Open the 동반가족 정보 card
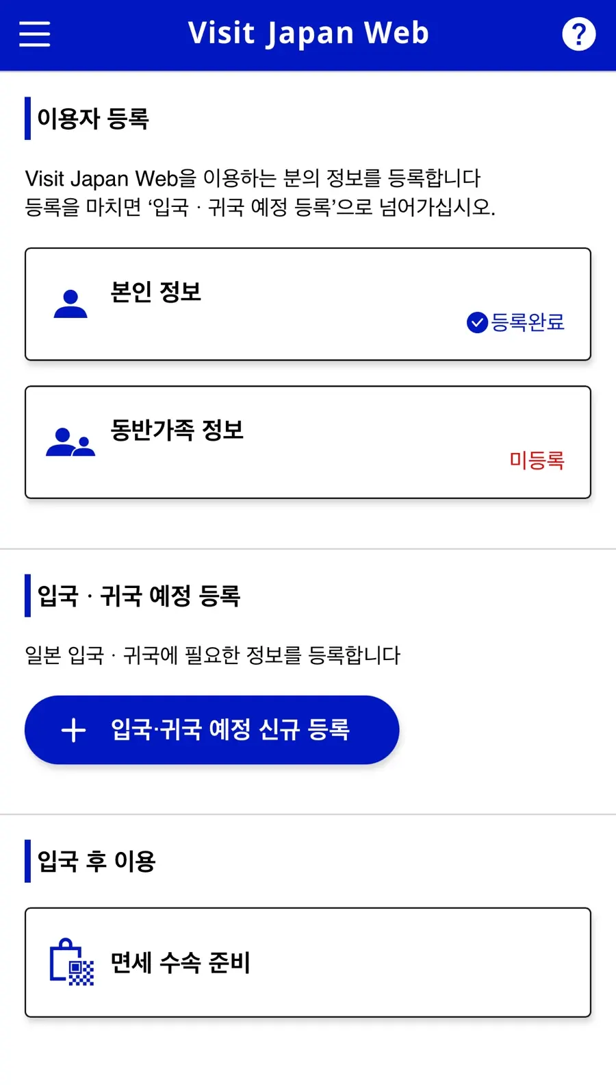This screenshot has height=1085, width=616. coord(308,442)
